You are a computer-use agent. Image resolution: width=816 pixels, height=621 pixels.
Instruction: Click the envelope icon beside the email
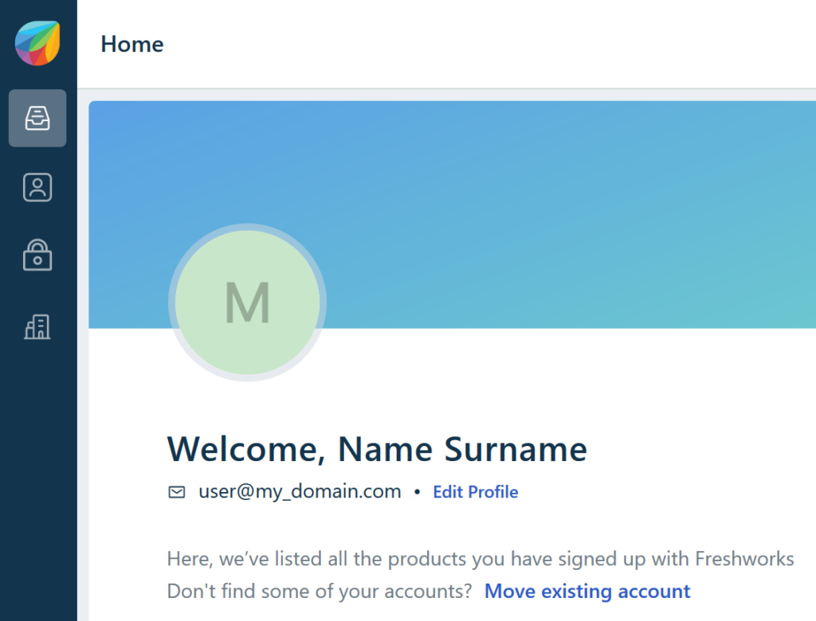coord(177,492)
